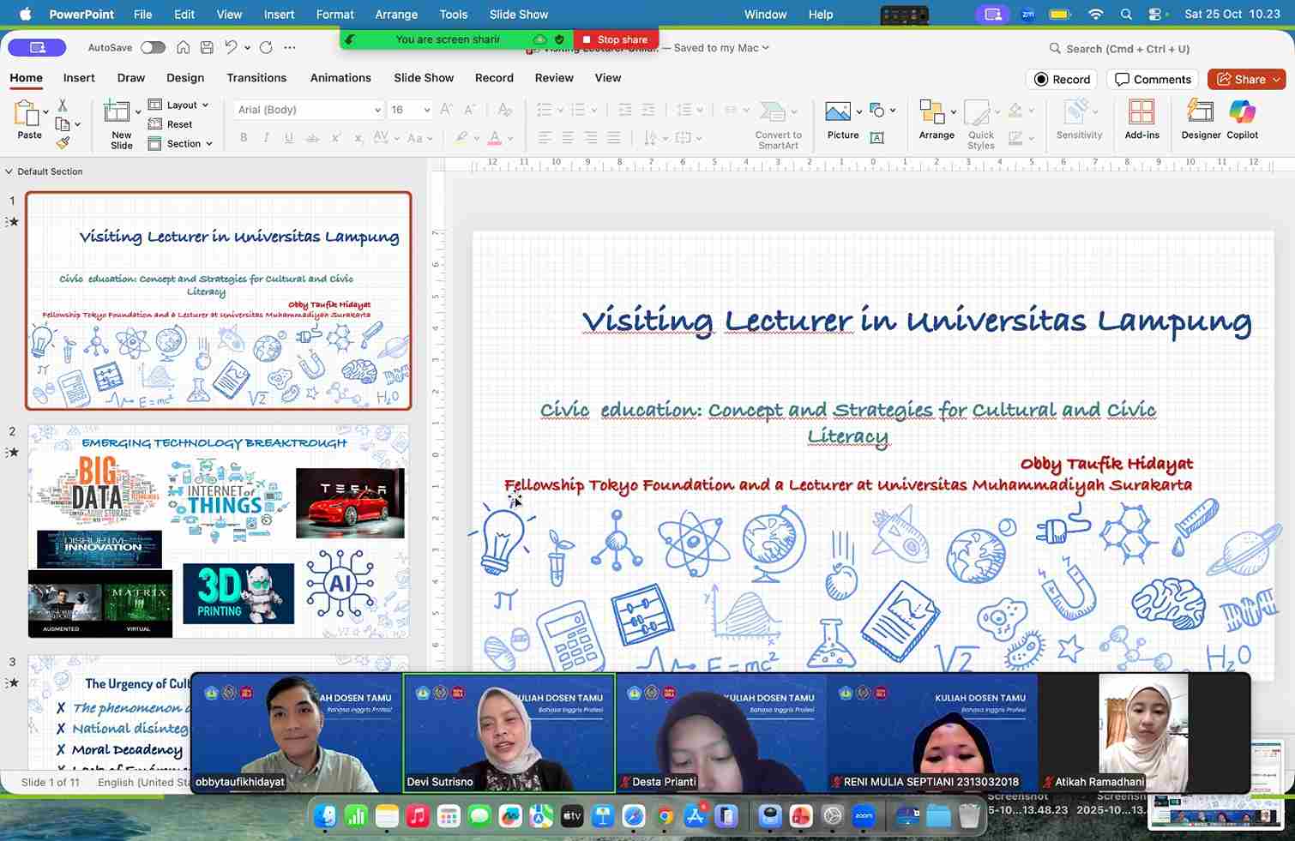Toggle the AutoSave switch
This screenshot has height=841, width=1295.
click(153, 48)
